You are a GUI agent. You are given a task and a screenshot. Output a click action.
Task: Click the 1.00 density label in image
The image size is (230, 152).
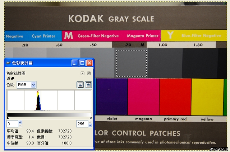click(163, 45)
